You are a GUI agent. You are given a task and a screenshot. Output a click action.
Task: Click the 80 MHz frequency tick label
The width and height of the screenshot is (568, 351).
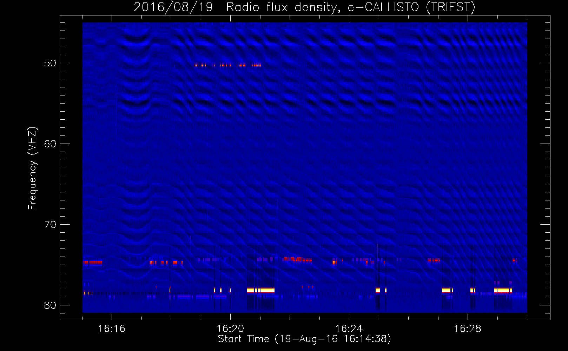tap(50, 305)
